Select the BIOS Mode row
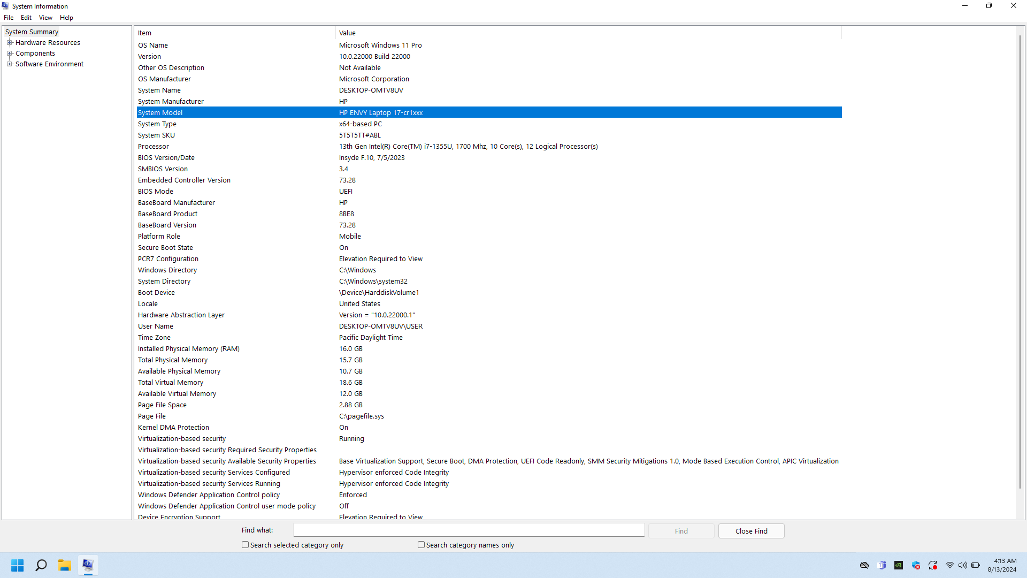 [489, 192]
